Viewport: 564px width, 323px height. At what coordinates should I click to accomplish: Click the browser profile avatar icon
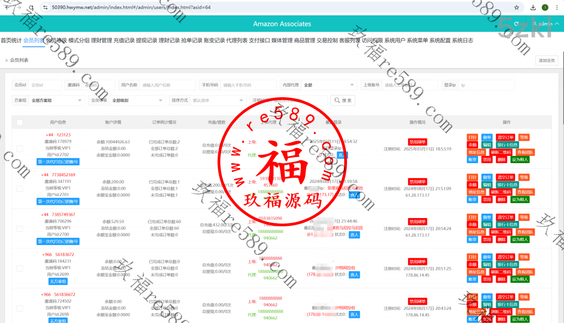545,8
